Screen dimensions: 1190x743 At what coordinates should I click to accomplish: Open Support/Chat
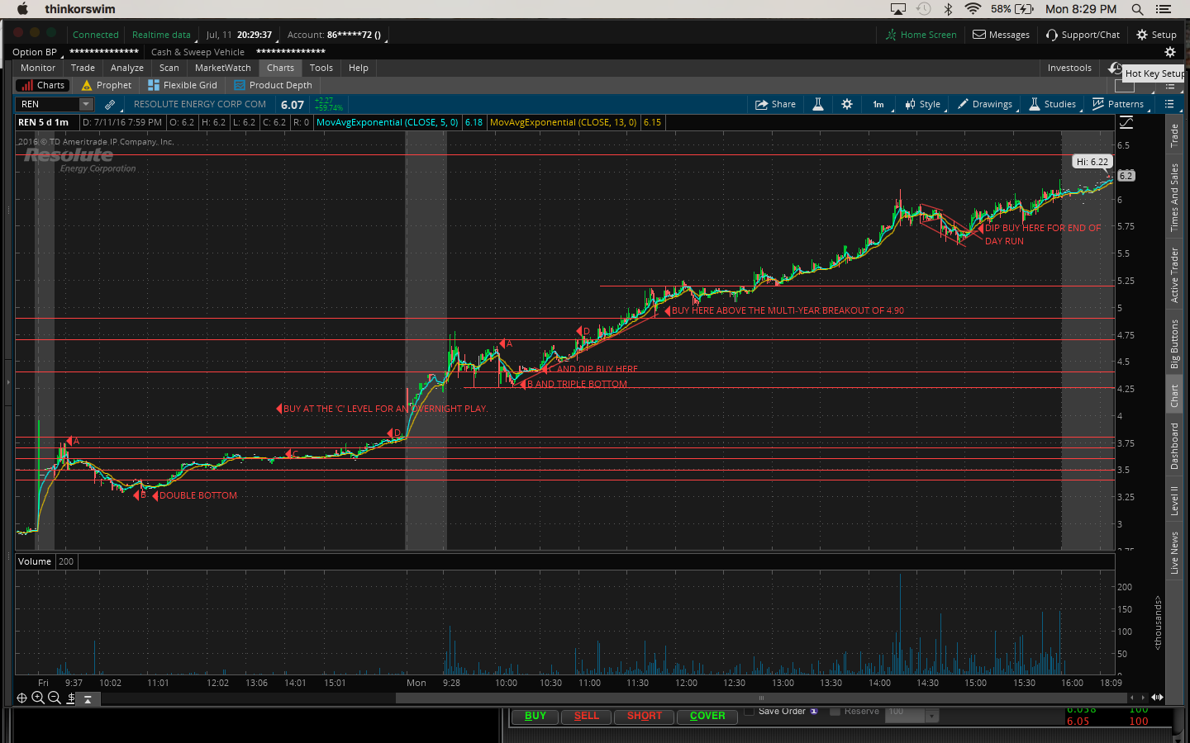[x=1083, y=35]
